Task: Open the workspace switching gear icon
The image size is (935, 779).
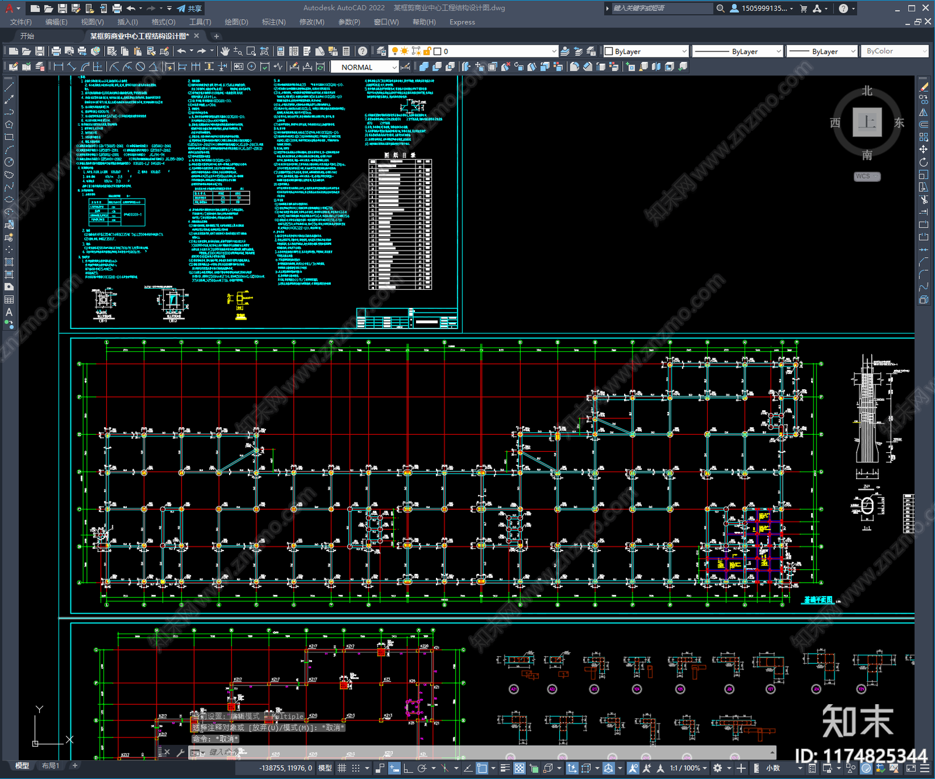Action: click(718, 768)
